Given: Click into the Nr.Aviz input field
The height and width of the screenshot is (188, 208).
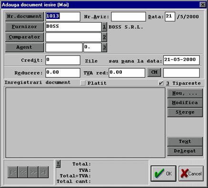Looking at the screenshot, I should point(129,17).
